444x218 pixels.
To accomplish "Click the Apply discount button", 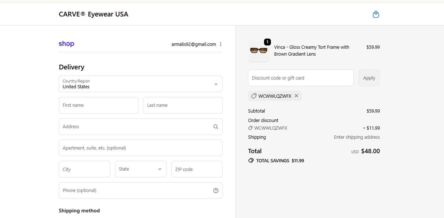I will pyautogui.click(x=369, y=78).
